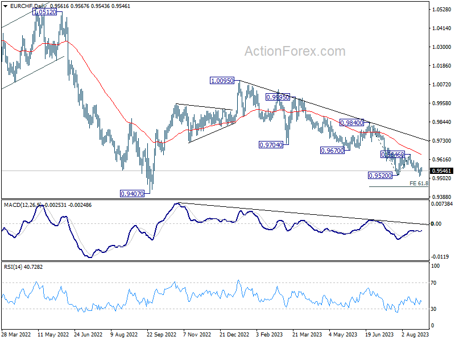Click the 0.97040 low price label

tap(271, 145)
